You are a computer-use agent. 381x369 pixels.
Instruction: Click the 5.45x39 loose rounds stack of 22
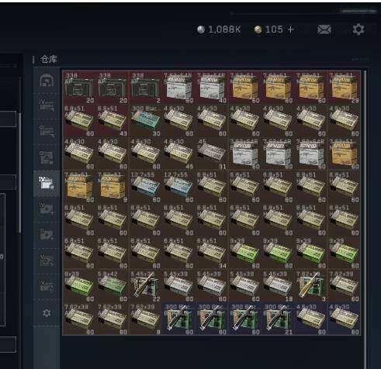145,286
